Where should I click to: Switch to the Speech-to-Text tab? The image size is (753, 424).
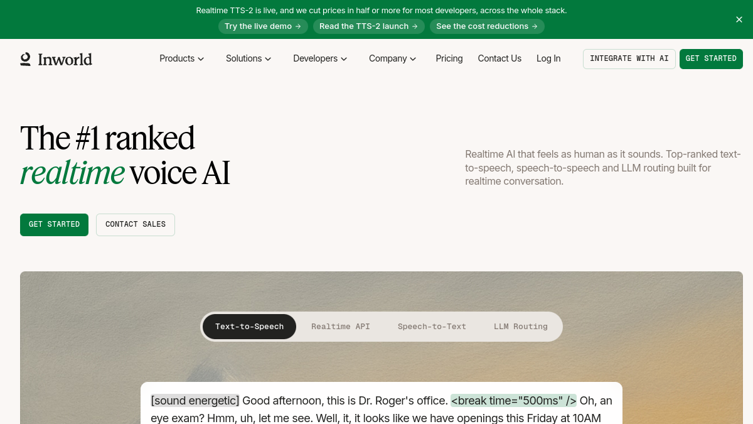pyautogui.click(x=432, y=327)
